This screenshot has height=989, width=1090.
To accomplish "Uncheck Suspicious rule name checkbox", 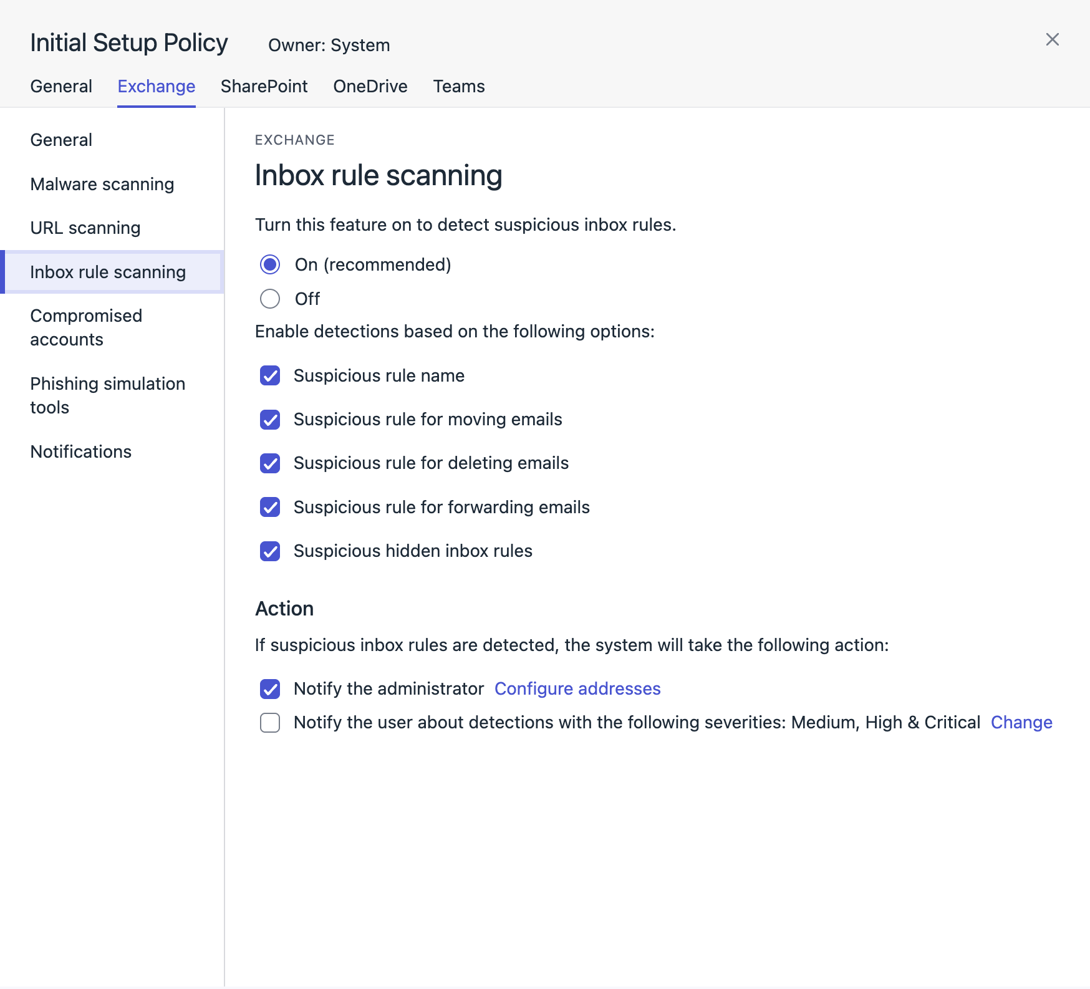I will [270, 376].
